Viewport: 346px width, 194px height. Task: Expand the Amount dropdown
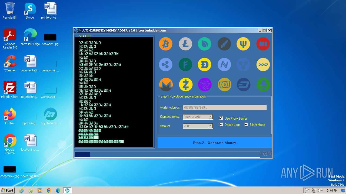[210, 126]
